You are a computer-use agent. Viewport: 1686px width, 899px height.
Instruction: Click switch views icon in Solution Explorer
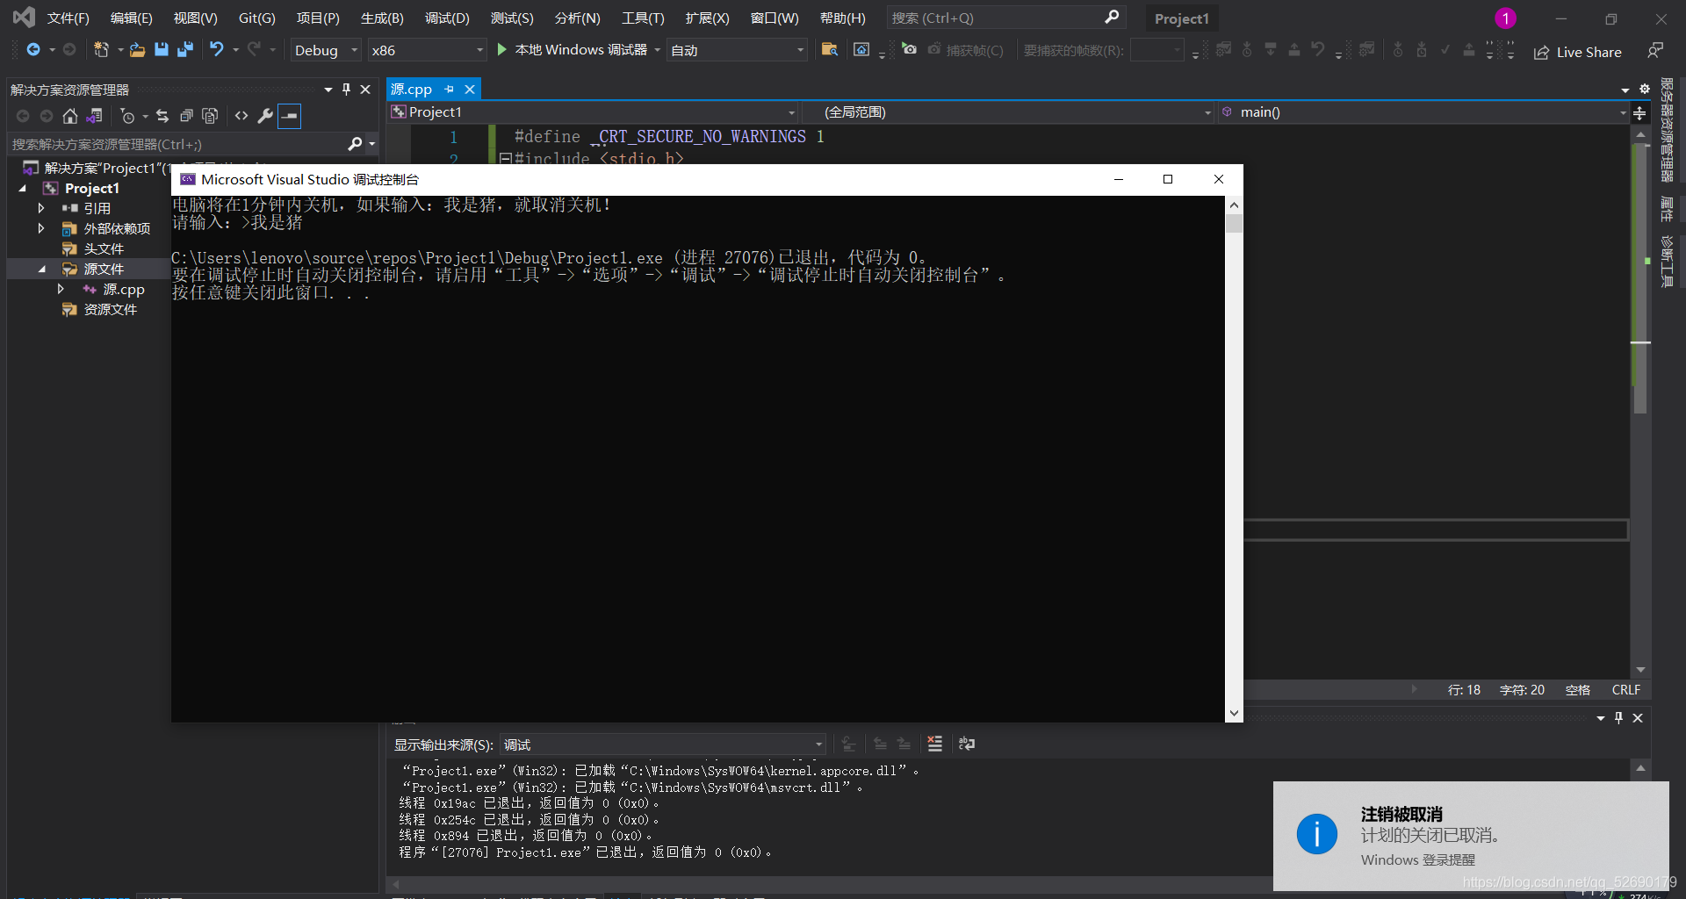click(x=95, y=116)
